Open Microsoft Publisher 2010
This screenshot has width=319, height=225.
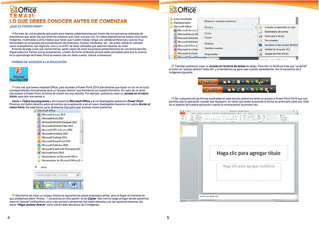point(53,145)
